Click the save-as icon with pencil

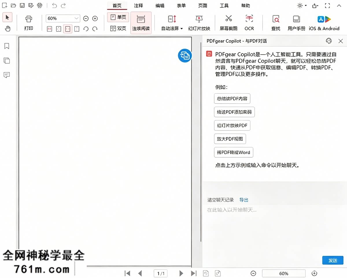pyautogui.click(x=31, y=5)
